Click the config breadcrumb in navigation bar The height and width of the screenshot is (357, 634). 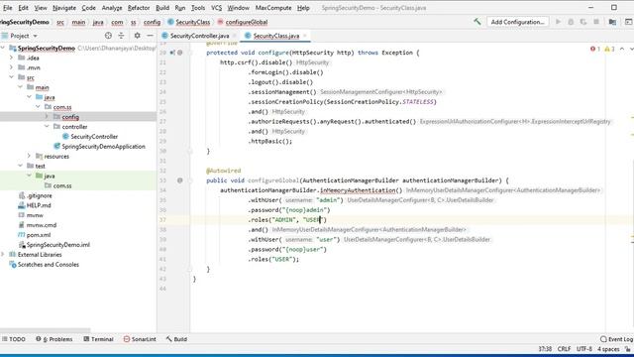pos(152,22)
